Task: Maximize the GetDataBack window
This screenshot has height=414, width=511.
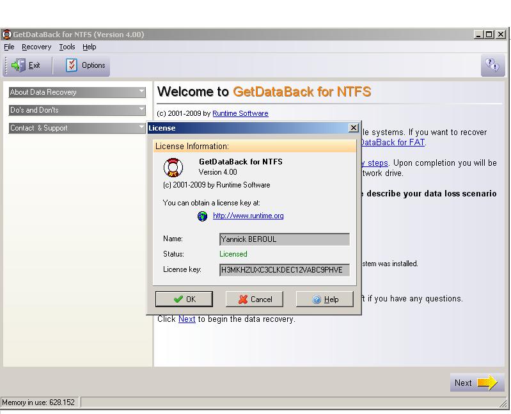Action: pos(489,34)
